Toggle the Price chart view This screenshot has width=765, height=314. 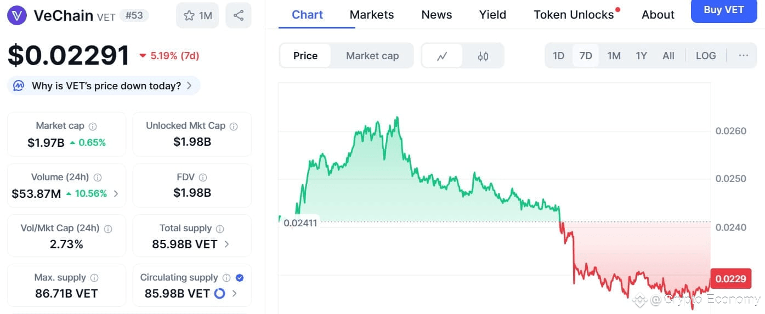(x=305, y=56)
